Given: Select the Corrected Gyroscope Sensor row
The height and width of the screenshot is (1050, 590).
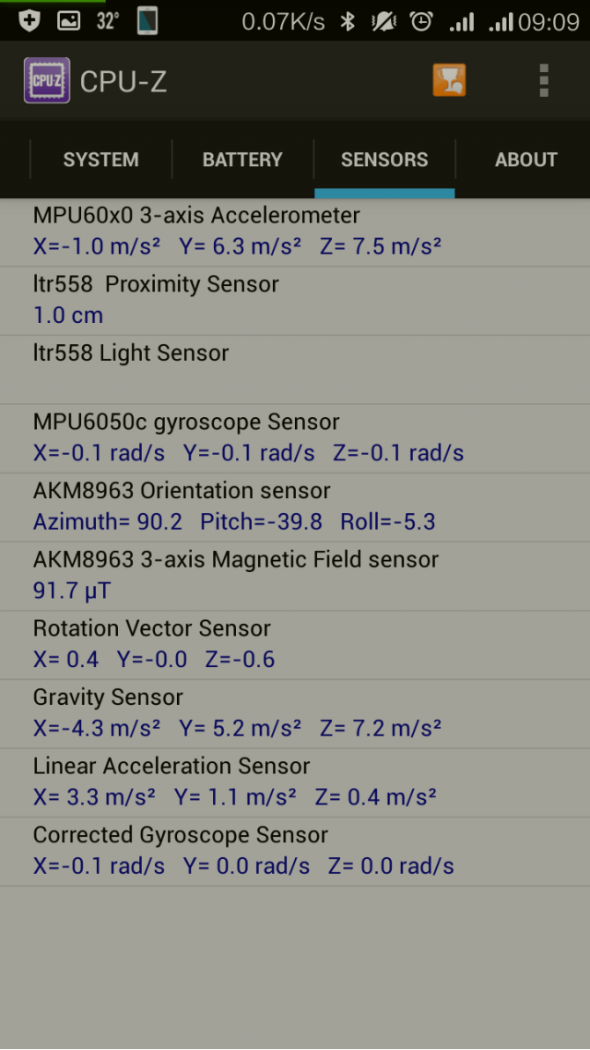Looking at the screenshot, I should (x=295, y=851).
